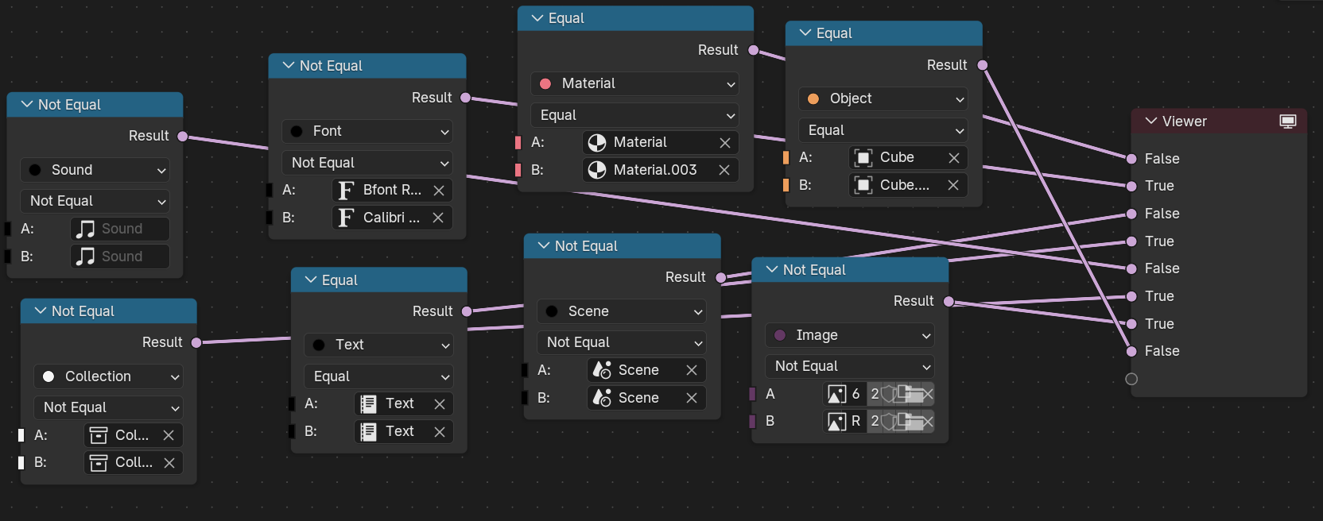The height and width of the screenshot is (521, 1323).
Task: Click the material sphere icon next to Material
Action: [x=597, y=143]
